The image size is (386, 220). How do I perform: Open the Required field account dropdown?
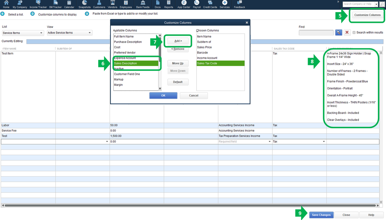tap(270, 142)
